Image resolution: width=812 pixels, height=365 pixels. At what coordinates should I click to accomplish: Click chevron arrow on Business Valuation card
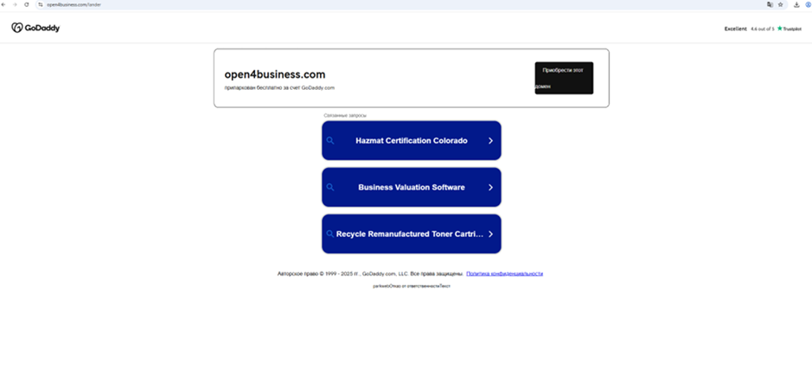pyautogui.click(x=490, y=188)
